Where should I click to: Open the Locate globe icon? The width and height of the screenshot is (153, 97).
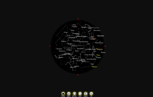80,94
